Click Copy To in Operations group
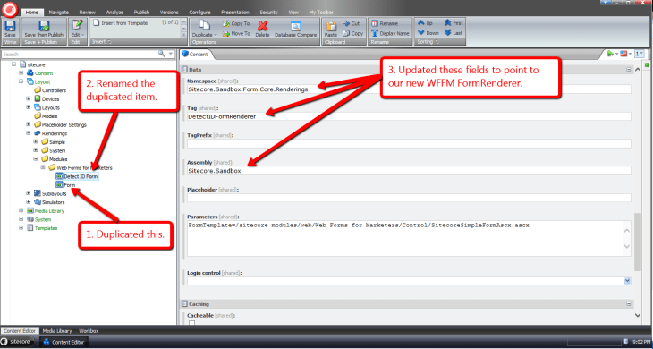Viewport: 653px width, 349px height. tap(236, 24)
